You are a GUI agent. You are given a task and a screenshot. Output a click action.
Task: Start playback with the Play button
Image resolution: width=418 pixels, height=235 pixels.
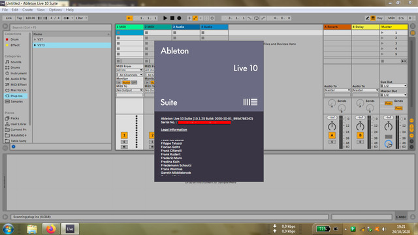pyautogui.click(x=165, y=18)
